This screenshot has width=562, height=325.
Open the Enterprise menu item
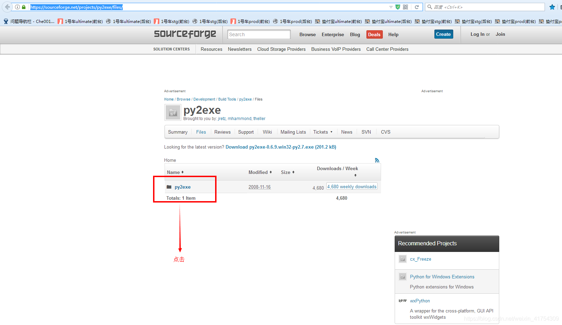pos(333,34)
